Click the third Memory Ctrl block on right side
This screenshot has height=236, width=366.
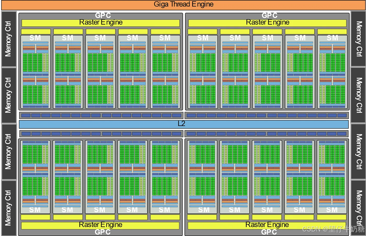coord(358,152)
